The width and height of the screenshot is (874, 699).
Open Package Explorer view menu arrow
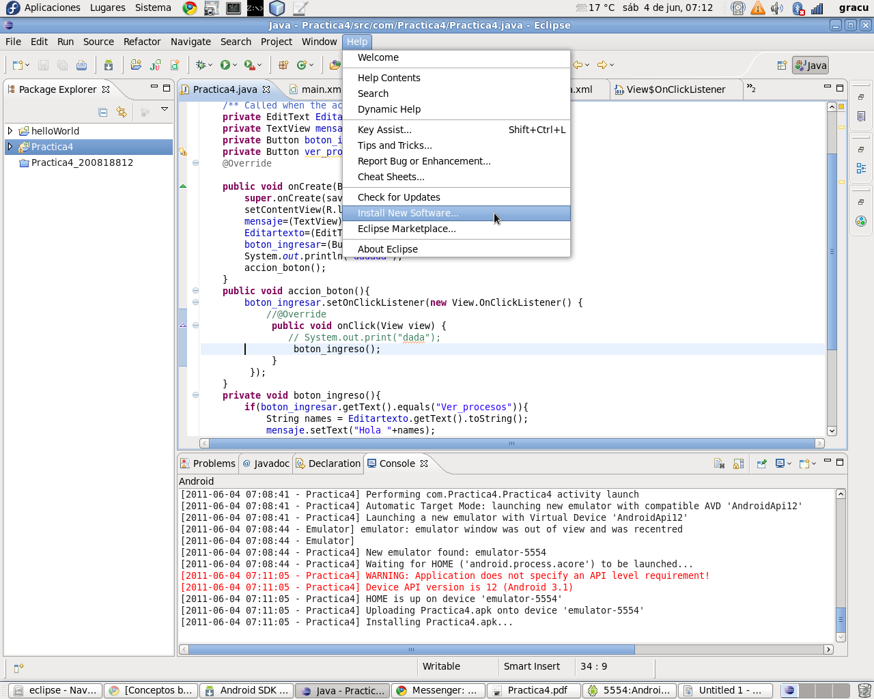tap(165, 109)
